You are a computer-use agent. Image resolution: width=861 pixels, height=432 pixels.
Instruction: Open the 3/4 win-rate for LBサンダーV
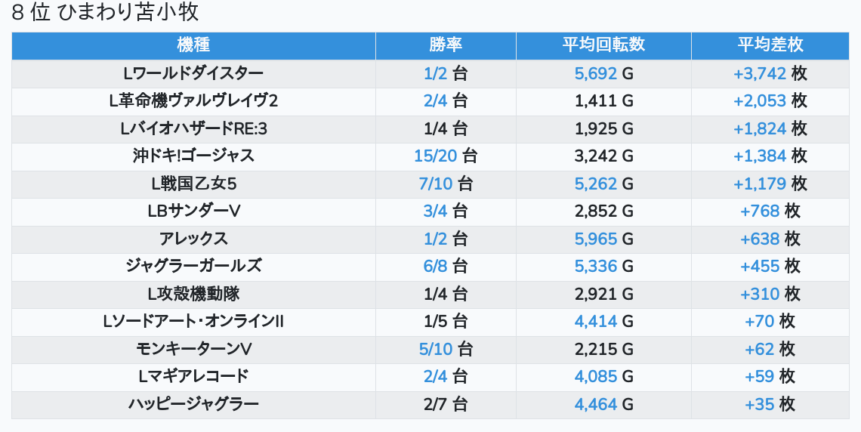[x=436, y=211]
